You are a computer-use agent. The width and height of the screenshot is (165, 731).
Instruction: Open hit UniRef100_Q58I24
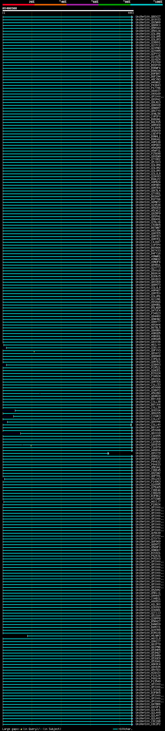coord(148,31)
